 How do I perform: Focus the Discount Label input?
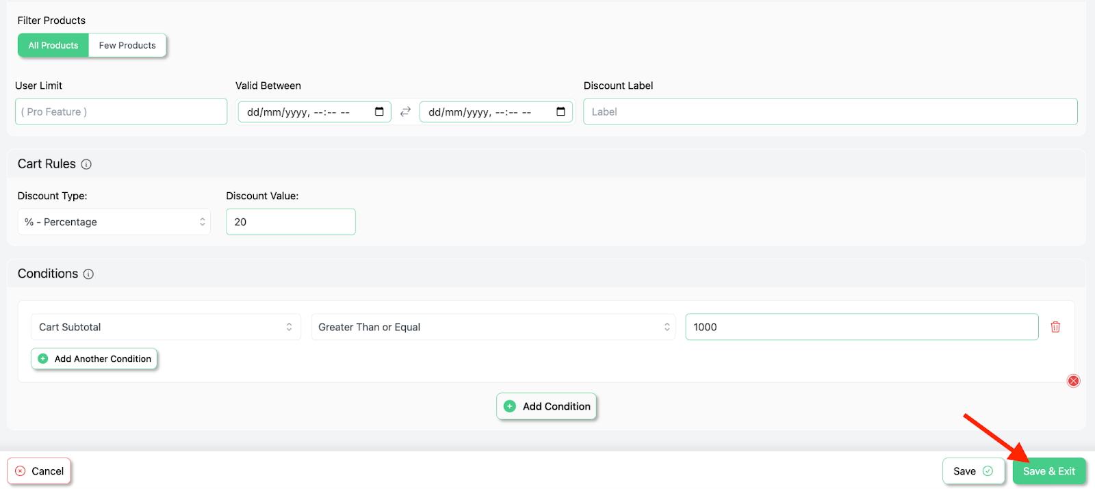point(830,111)
